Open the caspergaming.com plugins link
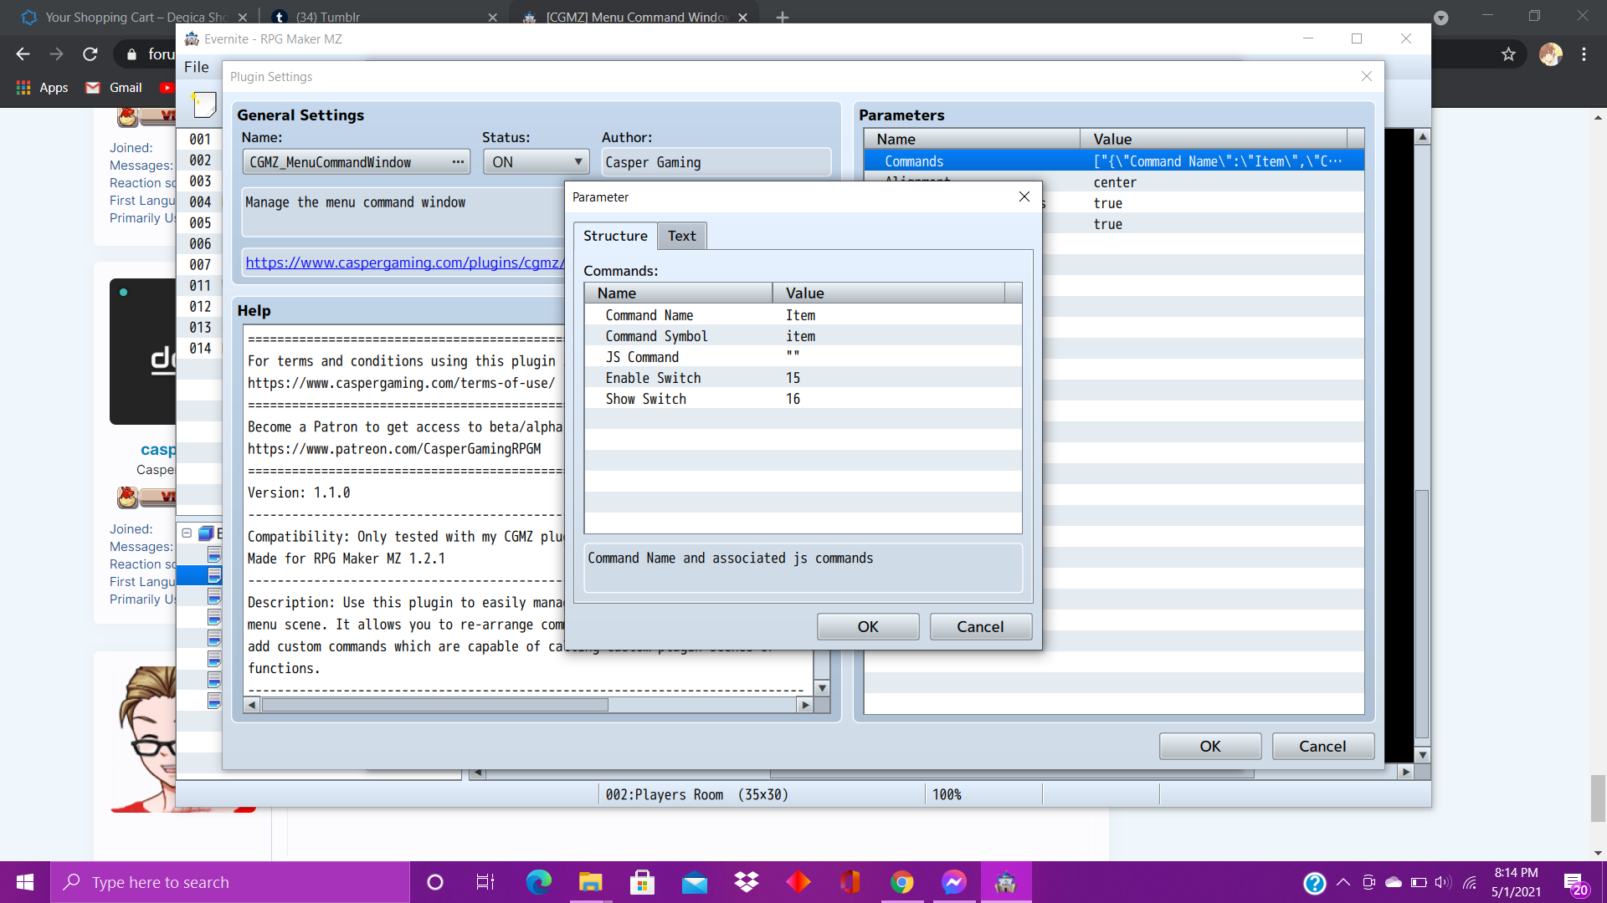The image size is (1607, 903). pos(404,263)
